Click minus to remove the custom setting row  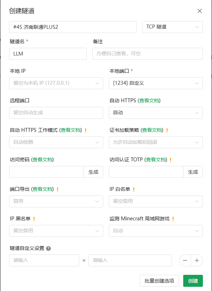(185, 260)
